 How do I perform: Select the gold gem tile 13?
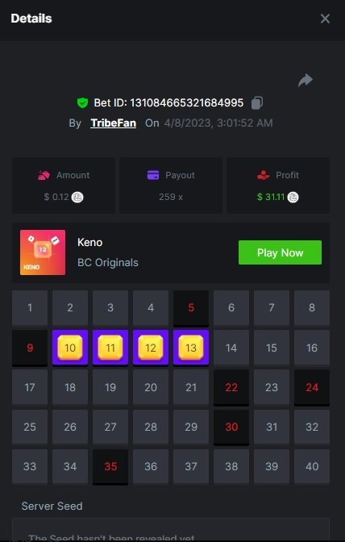click(x=191, y=348)
